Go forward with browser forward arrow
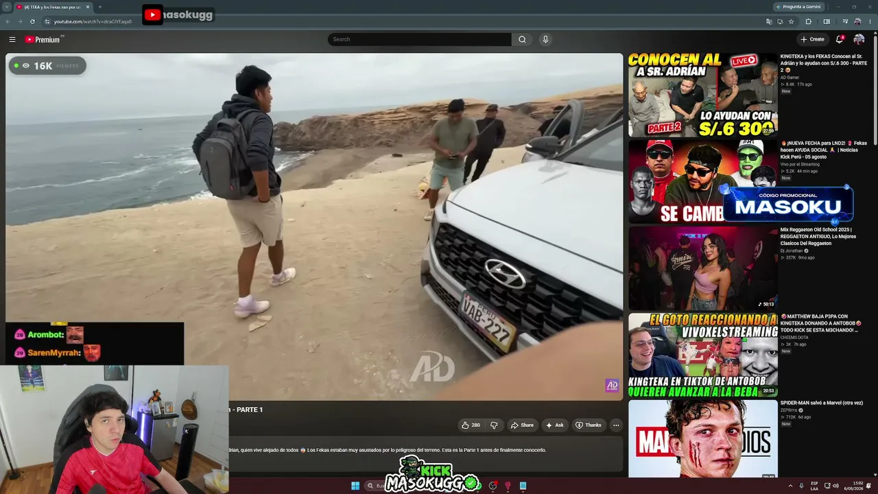 click(x=20, y=21)
